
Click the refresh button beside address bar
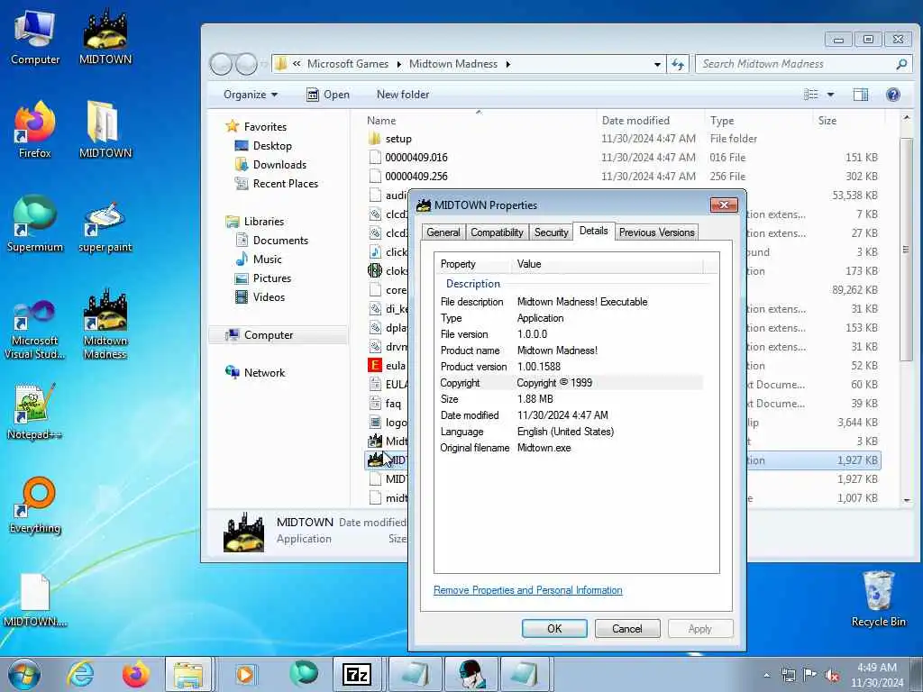tap(678, 64)
